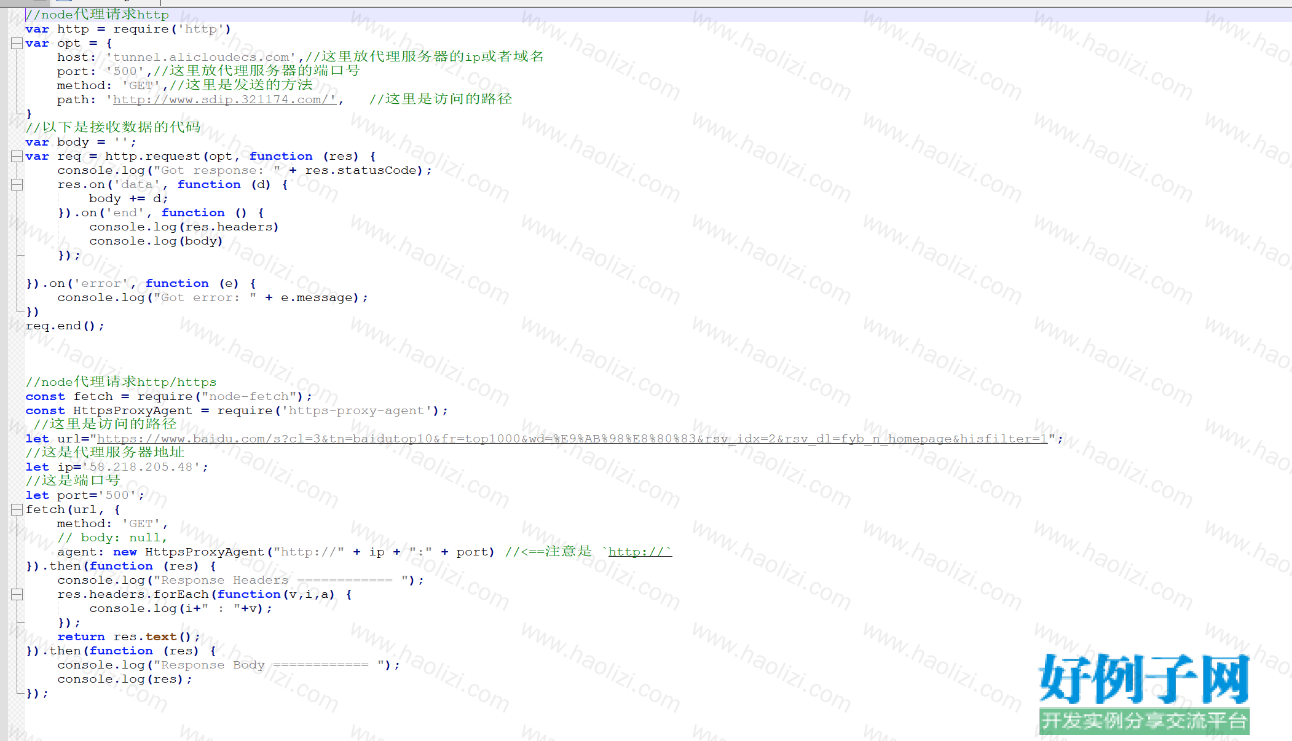This screenshot has height=741, width=1292.
Task: Click the comment '//以下是接收数据的代码'
Action: point(113,127)
